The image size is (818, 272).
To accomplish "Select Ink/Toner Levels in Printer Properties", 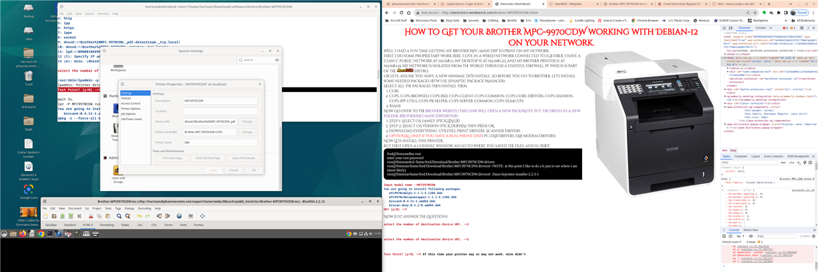I will [x=132, y=119].
